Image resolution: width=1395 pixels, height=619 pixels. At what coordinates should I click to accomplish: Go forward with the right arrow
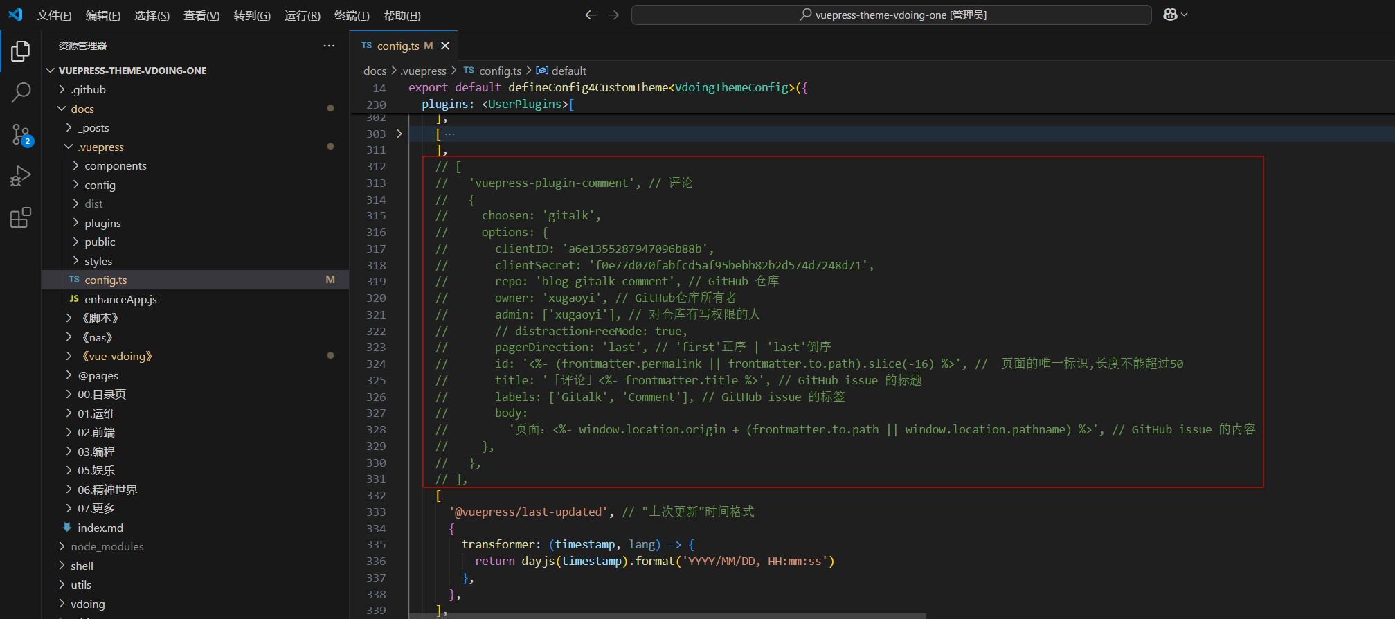[x=613, y=15]
